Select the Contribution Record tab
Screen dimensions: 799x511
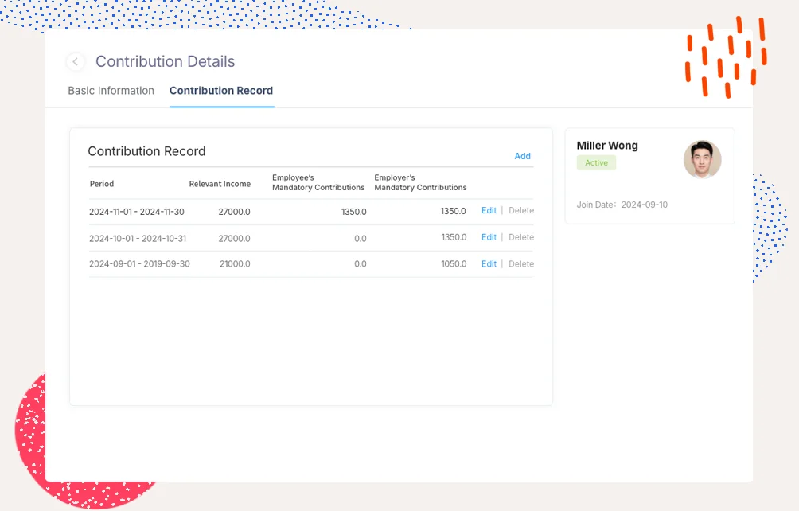pos(221,91)
